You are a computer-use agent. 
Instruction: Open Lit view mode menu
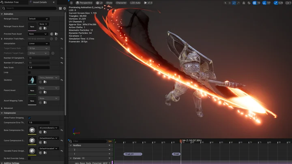[x=99, y=3]
